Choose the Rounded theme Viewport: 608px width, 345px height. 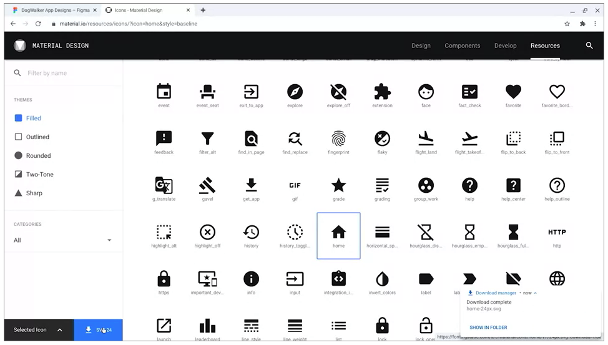pyautogui.click(x=32, y=155)
